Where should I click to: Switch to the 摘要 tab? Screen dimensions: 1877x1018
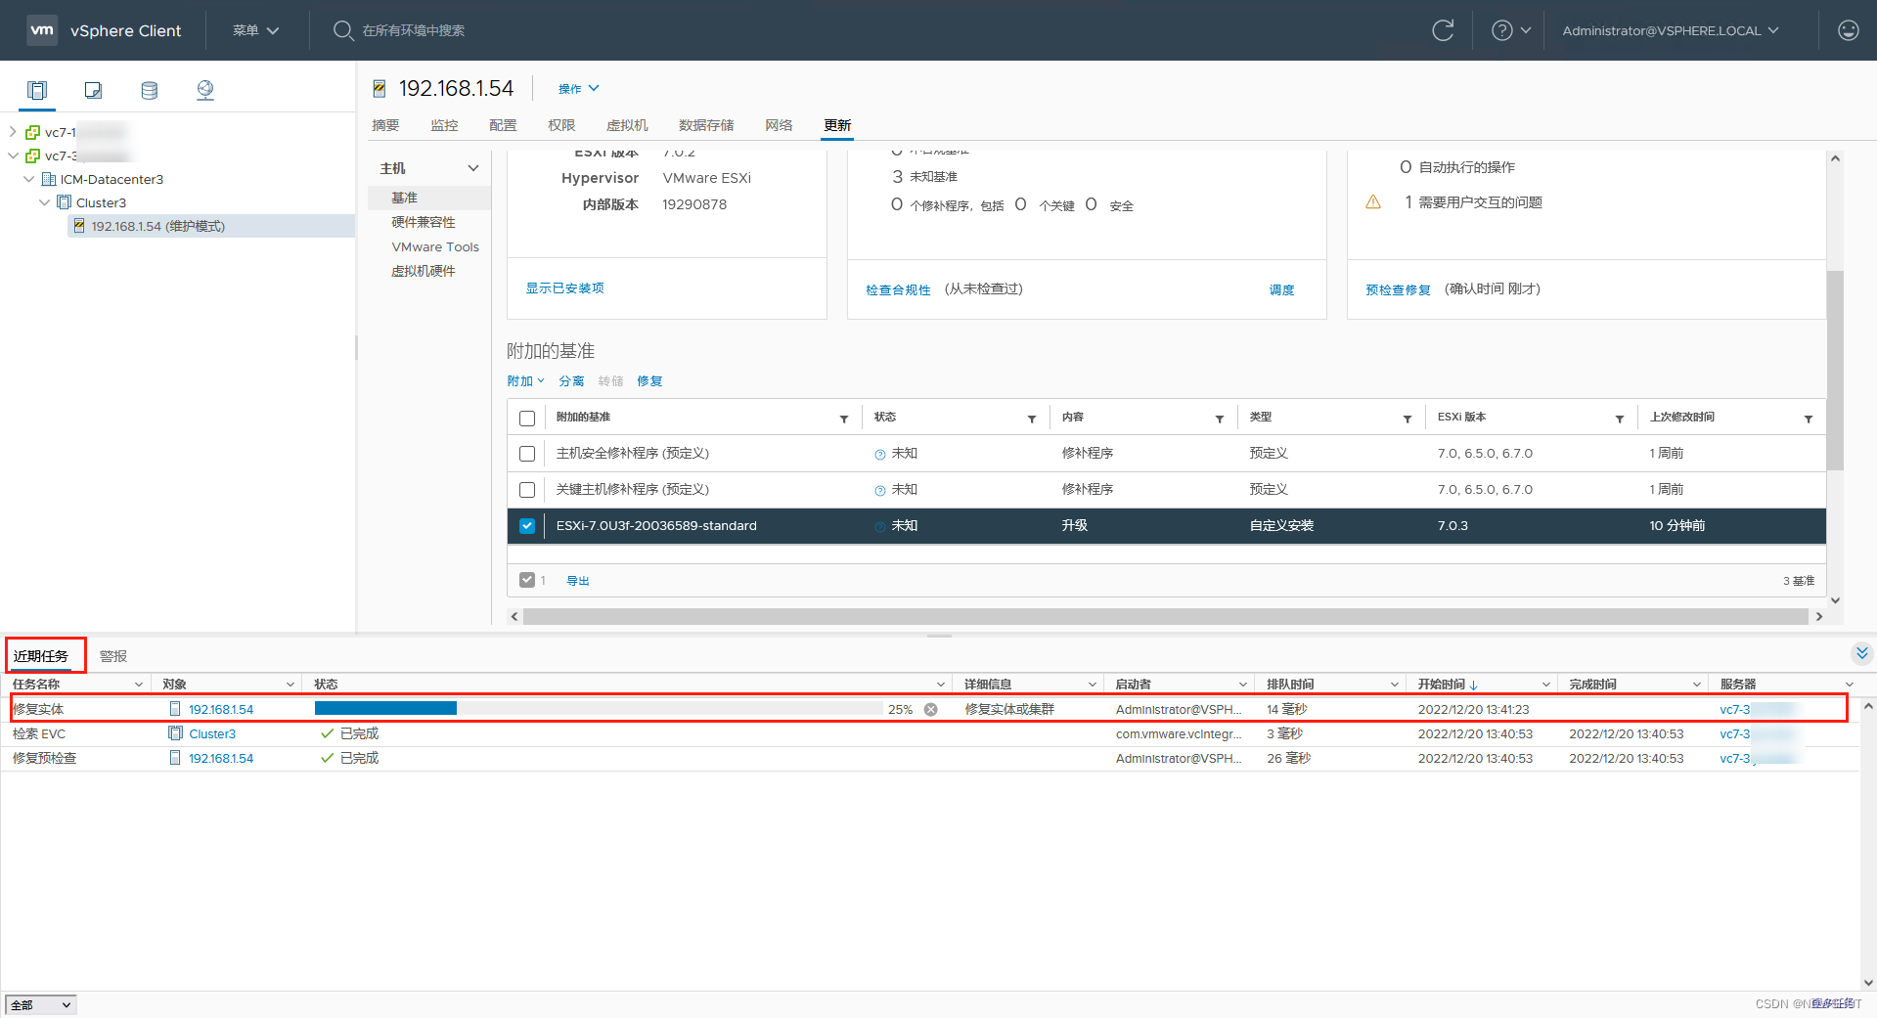pyautogui.click(x=385, y=125)
